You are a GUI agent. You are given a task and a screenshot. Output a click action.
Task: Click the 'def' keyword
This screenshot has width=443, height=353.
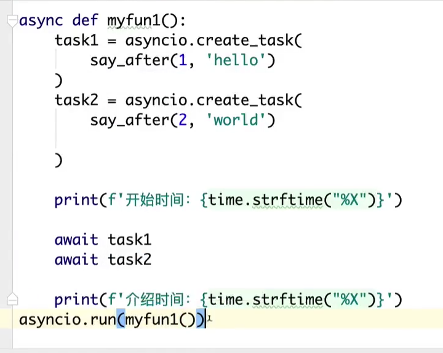coord(85,20)
